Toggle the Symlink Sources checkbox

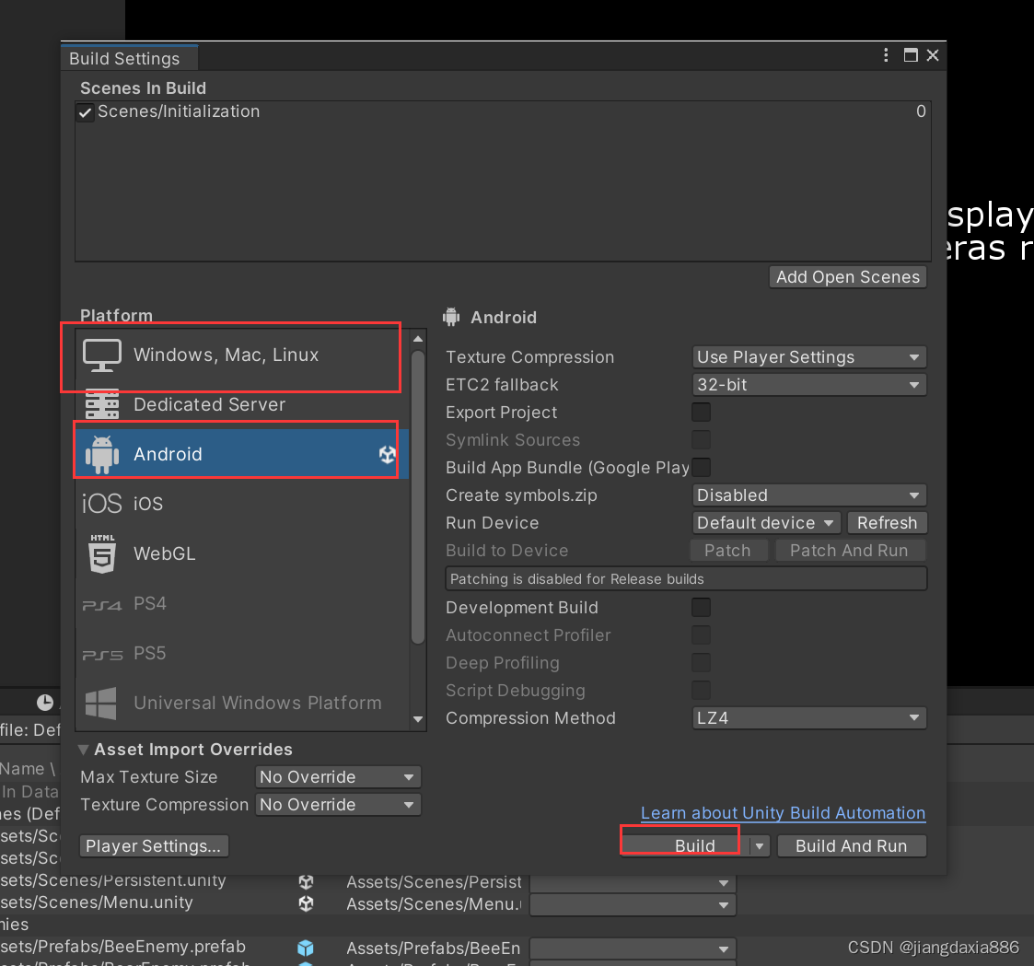[x=701, y=440]
